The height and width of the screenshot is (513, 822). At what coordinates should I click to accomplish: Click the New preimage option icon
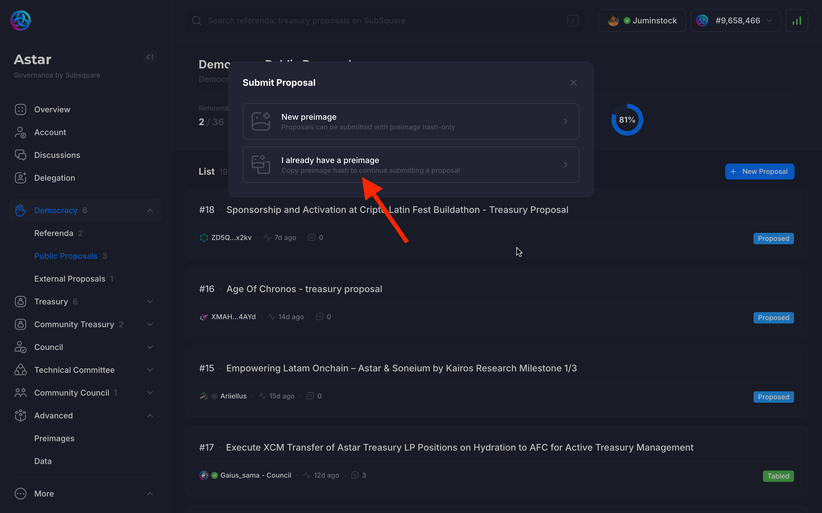pos(261,121)
